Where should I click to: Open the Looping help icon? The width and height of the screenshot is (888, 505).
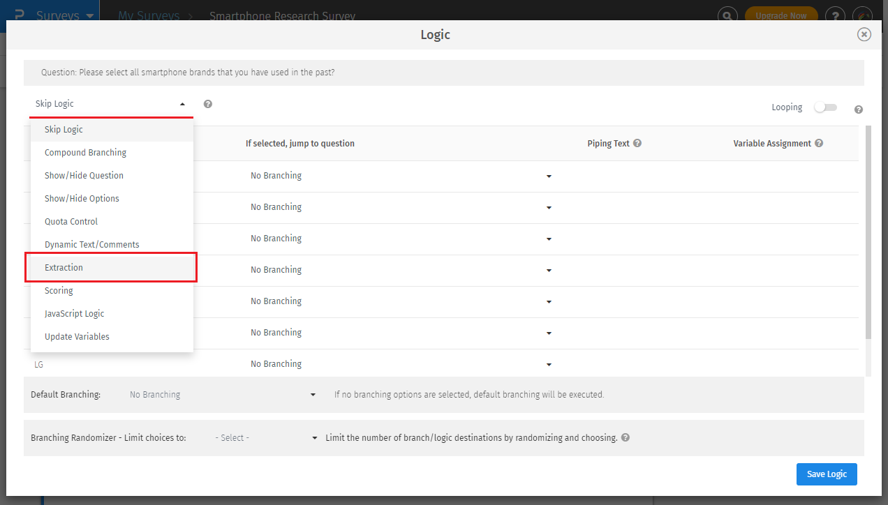click(x=858, y=109)
